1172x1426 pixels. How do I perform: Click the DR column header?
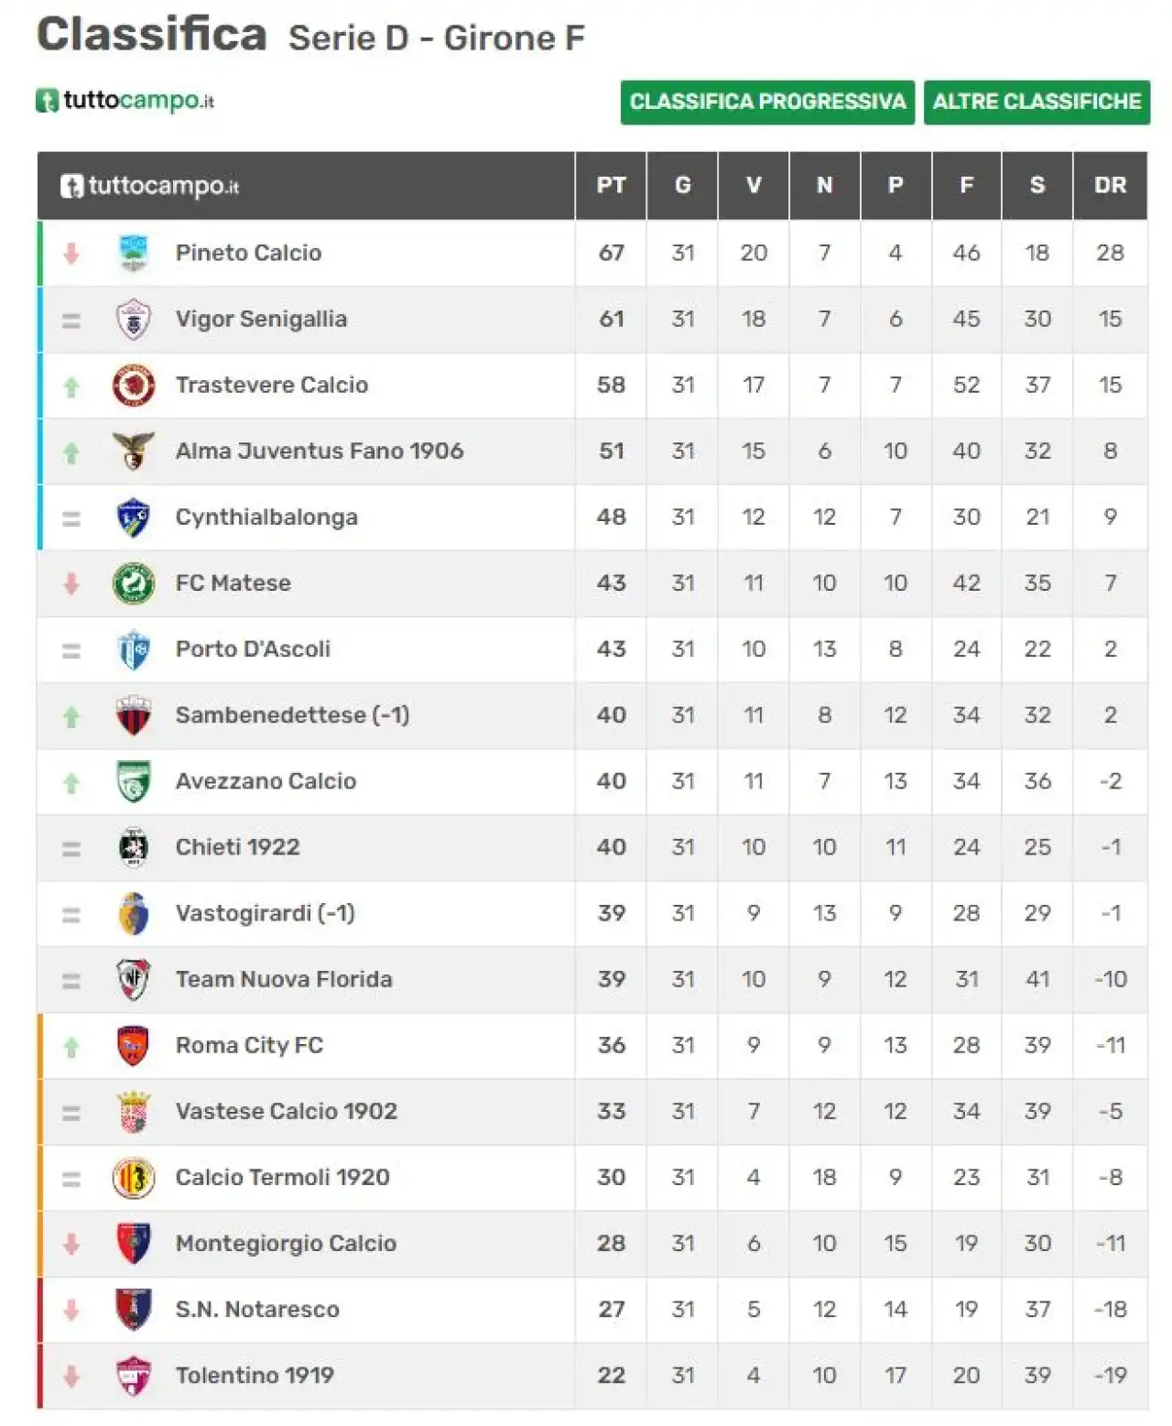(1110, 186)
